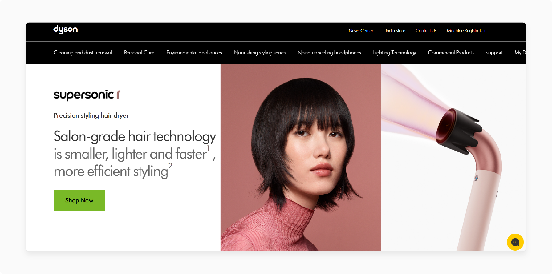
Task: Open the chat support bubble icon
Action: 515,242
